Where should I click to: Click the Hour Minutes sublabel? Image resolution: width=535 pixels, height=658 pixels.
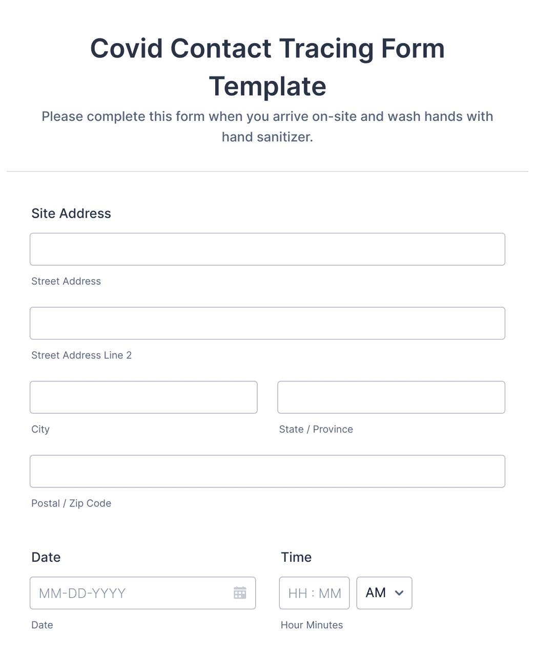(x=312, y=625)
